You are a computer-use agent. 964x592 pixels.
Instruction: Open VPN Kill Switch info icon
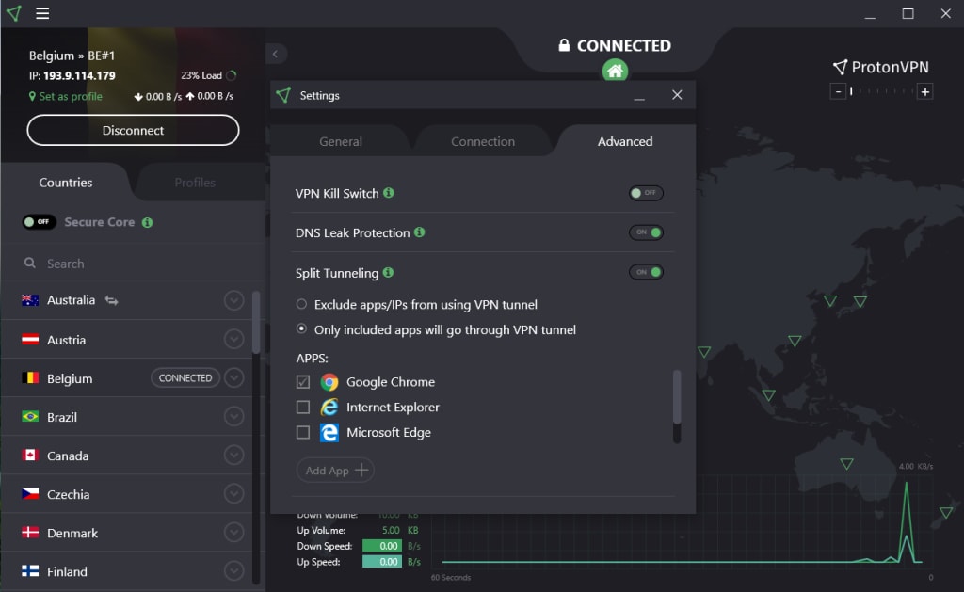click(389, 192)
